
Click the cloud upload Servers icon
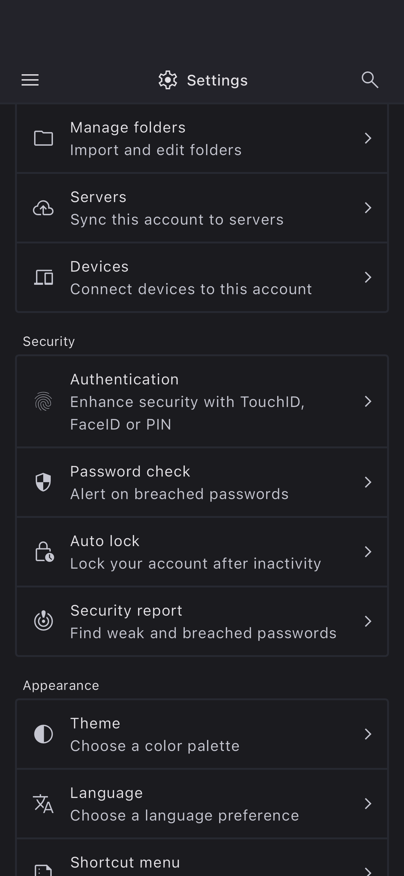(43, 208)
